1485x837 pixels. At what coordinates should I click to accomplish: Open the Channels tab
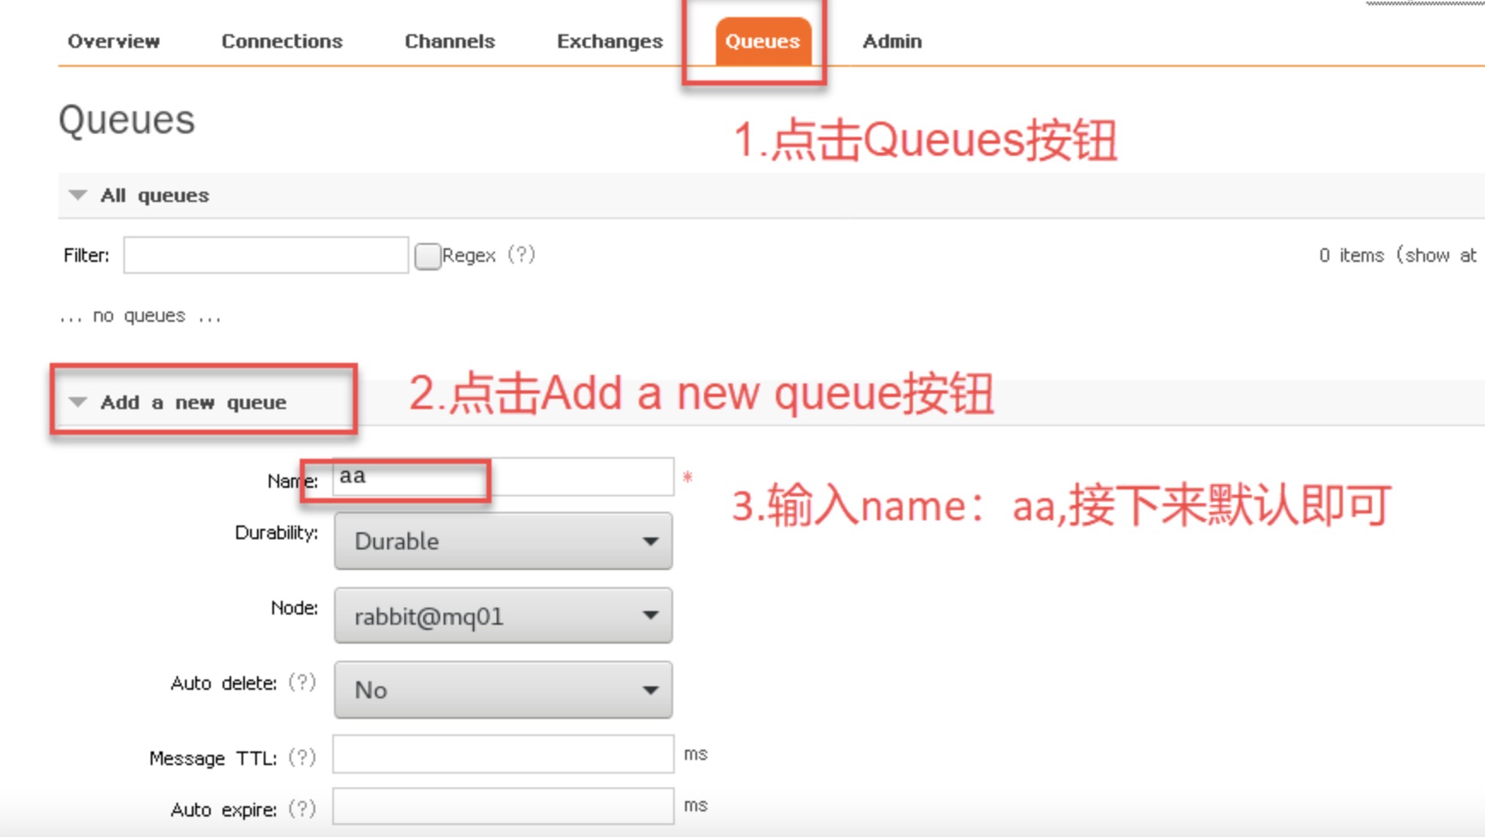(x=450, y=40)
